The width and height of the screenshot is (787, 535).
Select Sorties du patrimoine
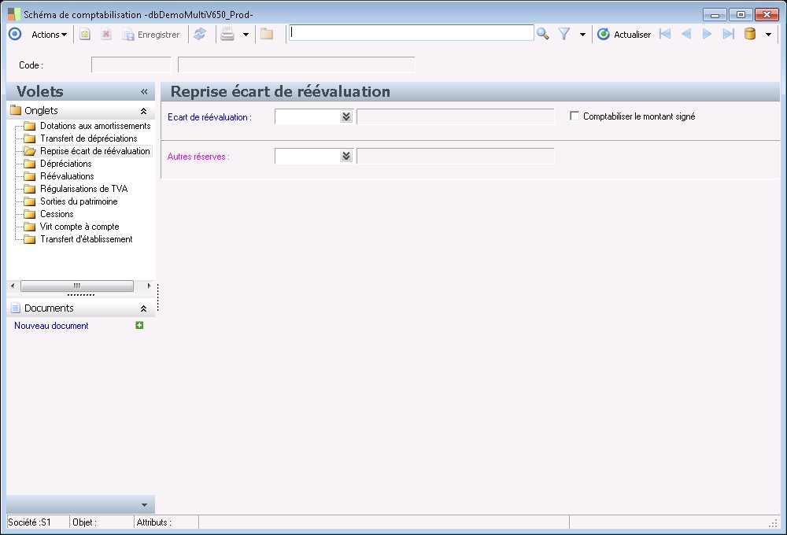click(79, 201)
